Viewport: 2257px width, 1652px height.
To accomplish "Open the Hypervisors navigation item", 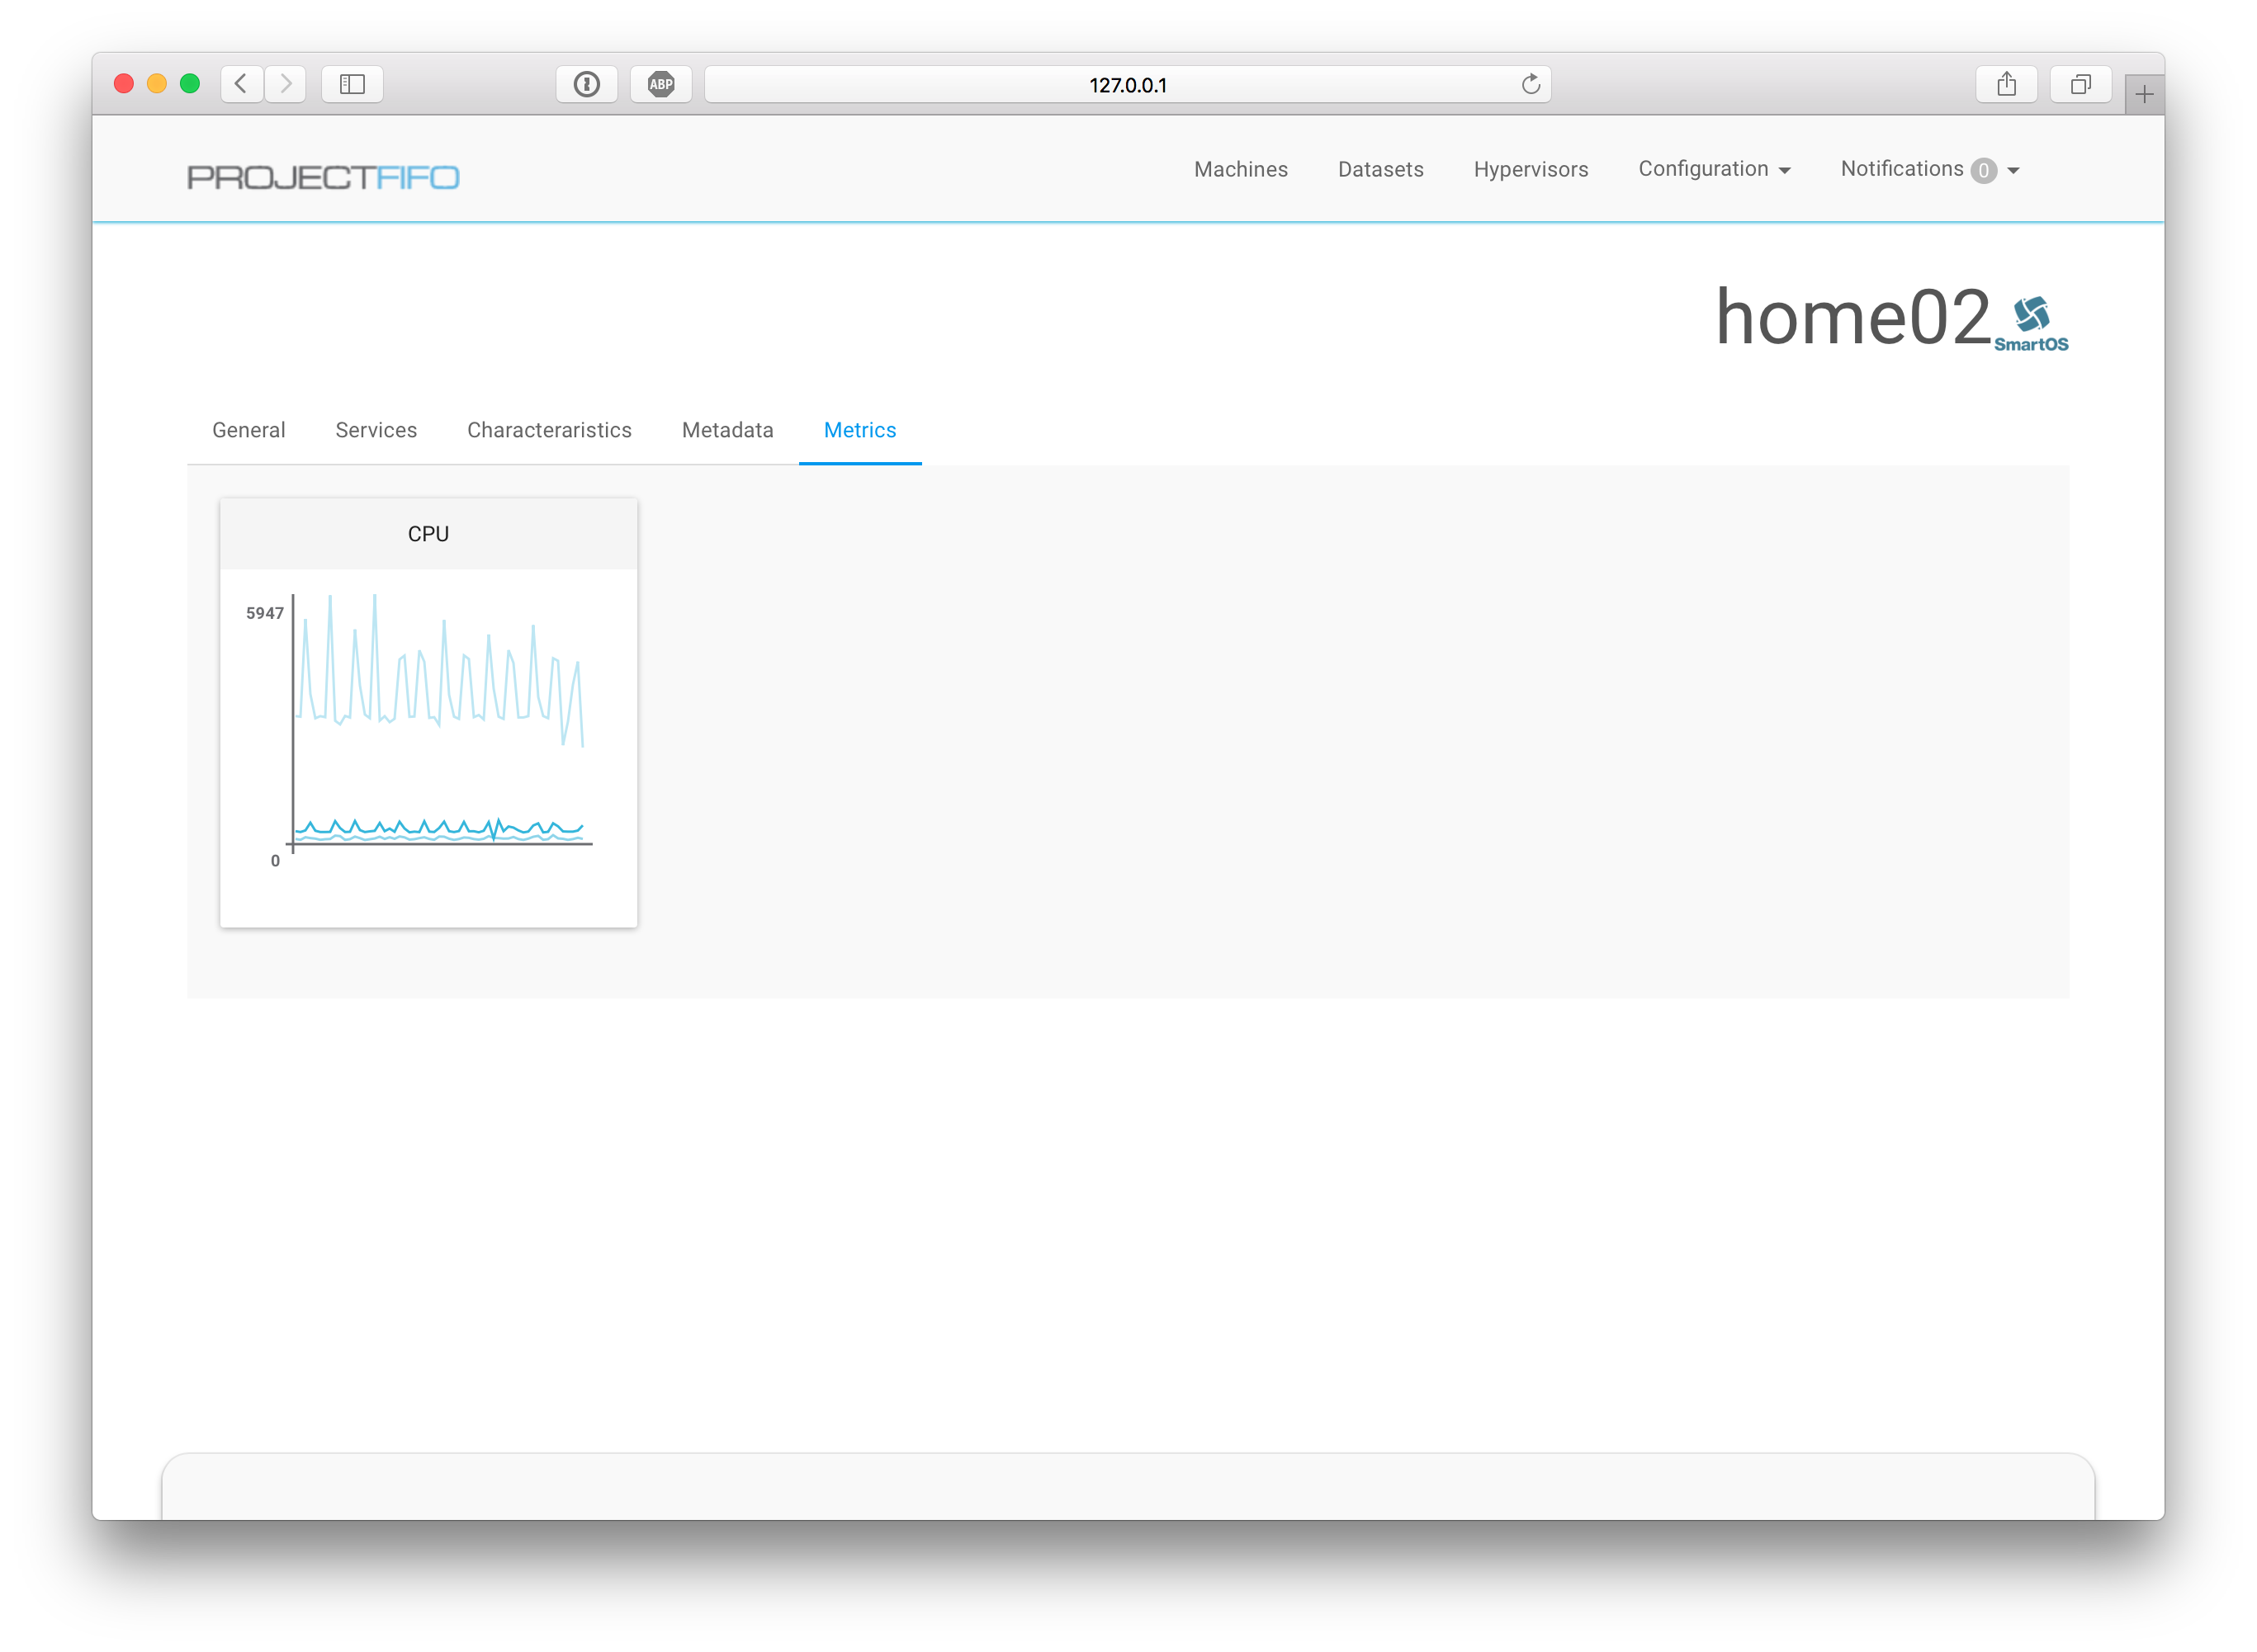I will coord(1531,169).
